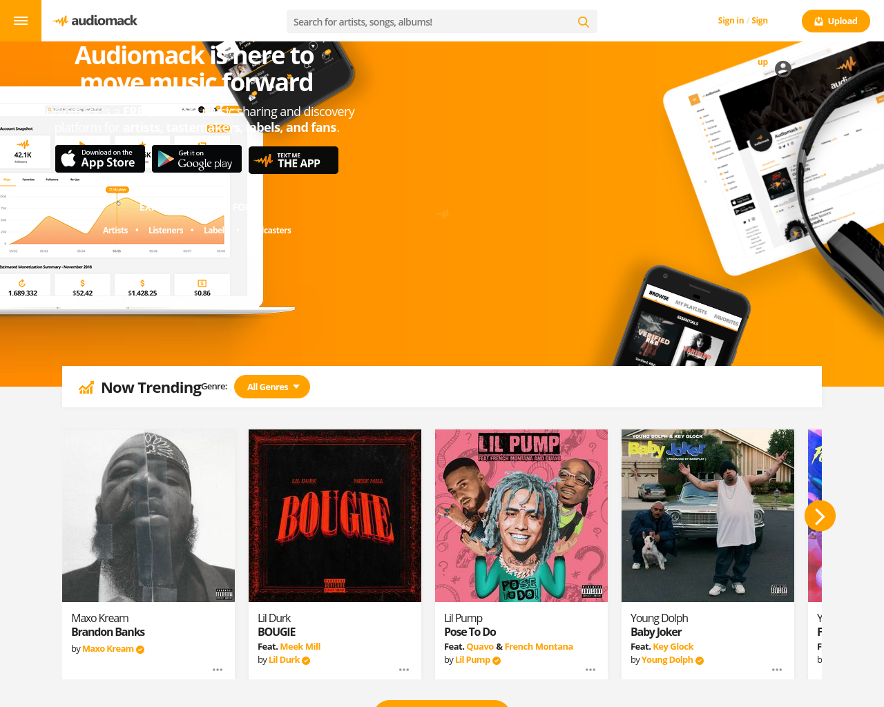Click the Audiomack logo
884x707 pixels.
pyautogui.click(x=95, y=21)
